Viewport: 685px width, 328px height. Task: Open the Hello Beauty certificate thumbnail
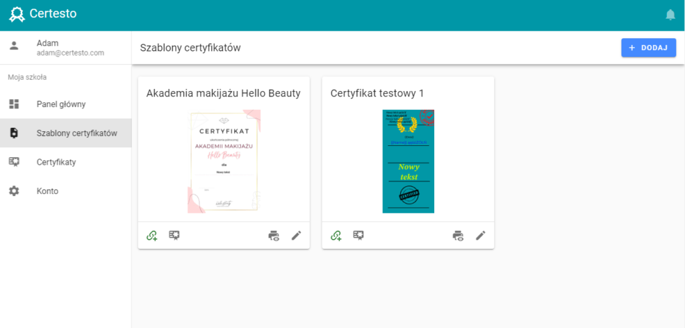pyautogui.click(x=224, y=161)
